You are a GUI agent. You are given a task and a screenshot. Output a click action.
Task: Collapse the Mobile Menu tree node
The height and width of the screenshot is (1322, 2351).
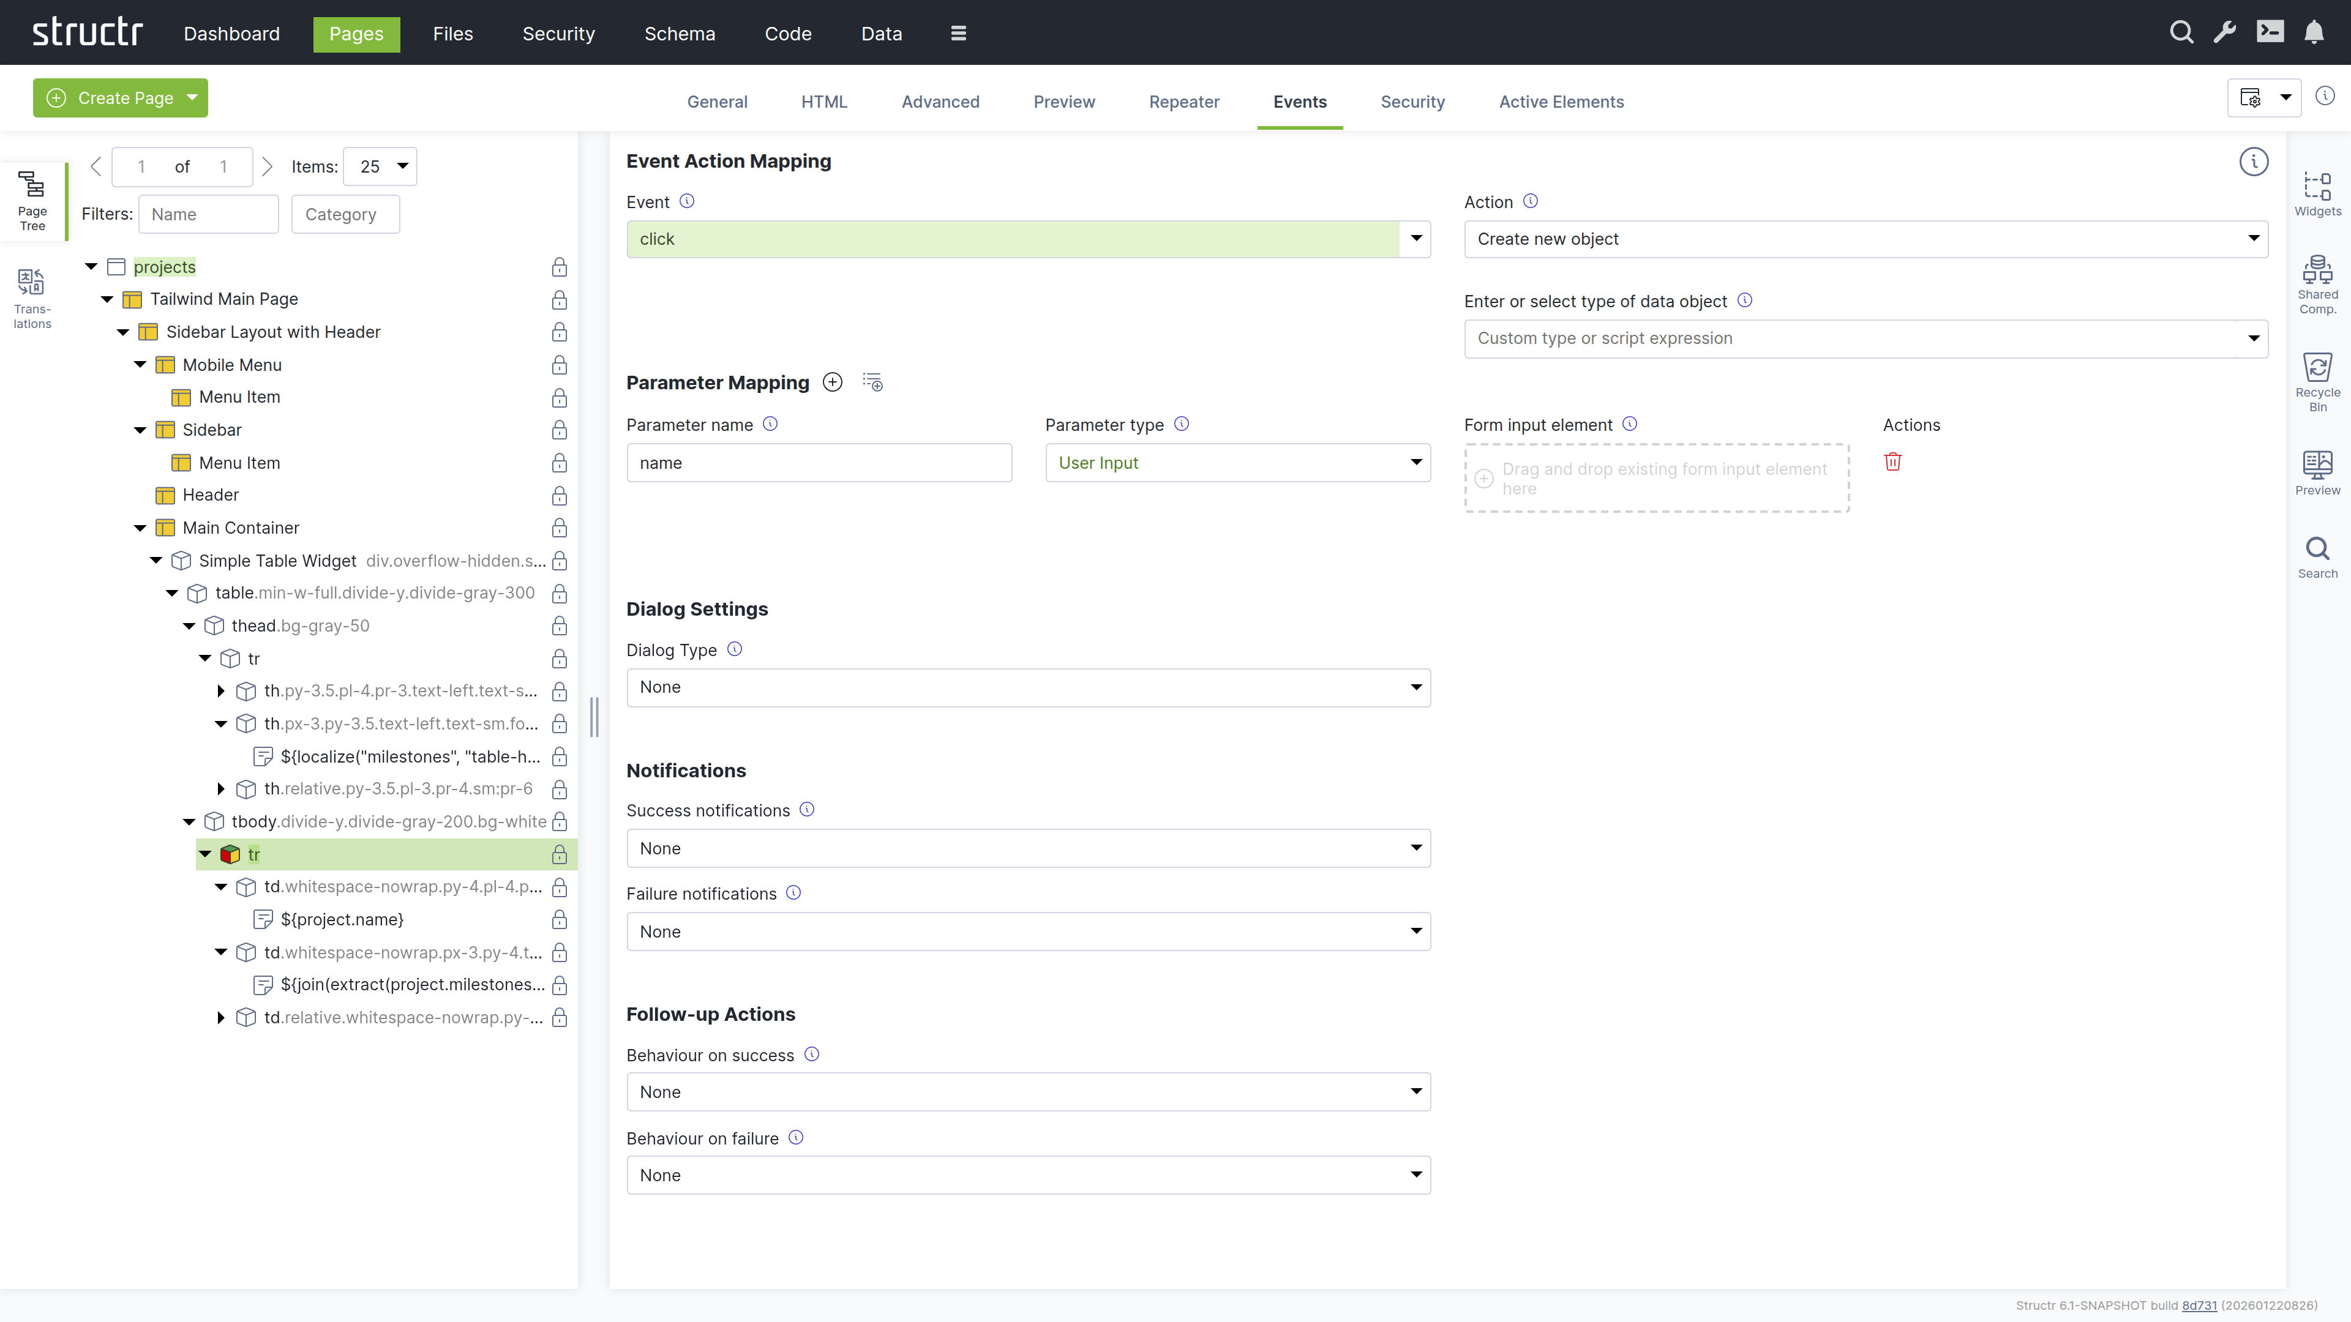[x=140, y=364]
